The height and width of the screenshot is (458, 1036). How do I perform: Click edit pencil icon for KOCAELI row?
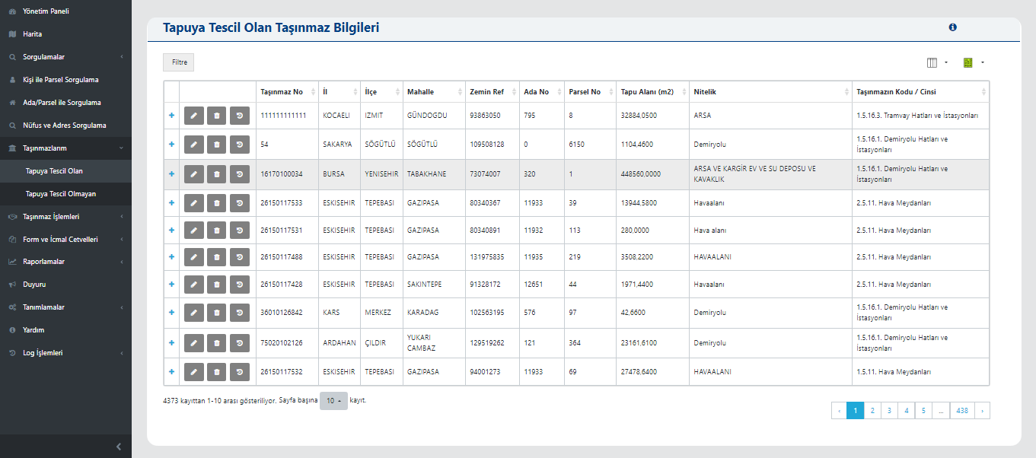tap(194, 116)
